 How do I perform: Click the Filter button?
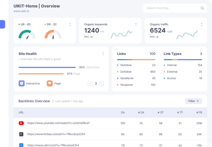tap(194, 101)
